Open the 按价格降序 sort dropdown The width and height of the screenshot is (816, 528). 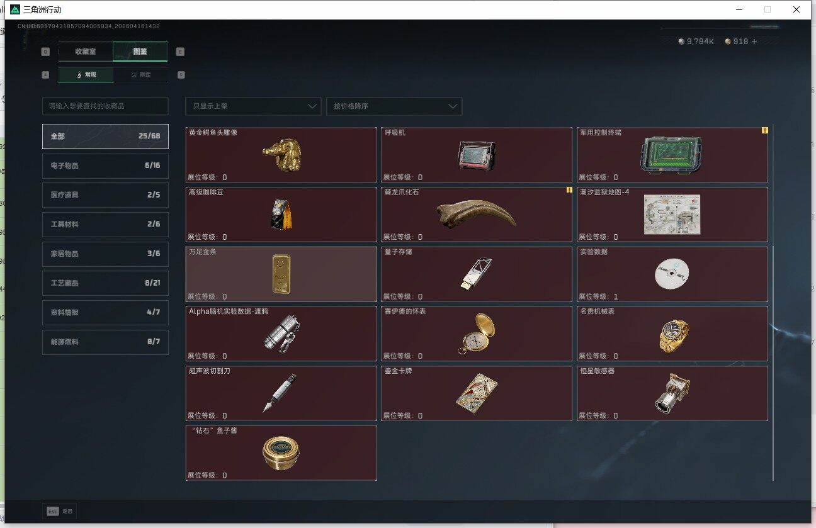pyautogui.click(x=394, y=106)
